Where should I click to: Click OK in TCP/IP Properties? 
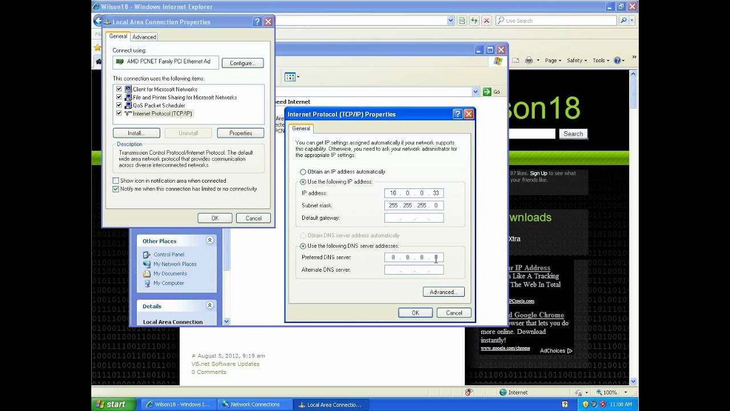pyautogui.click(x=415, y=313)
